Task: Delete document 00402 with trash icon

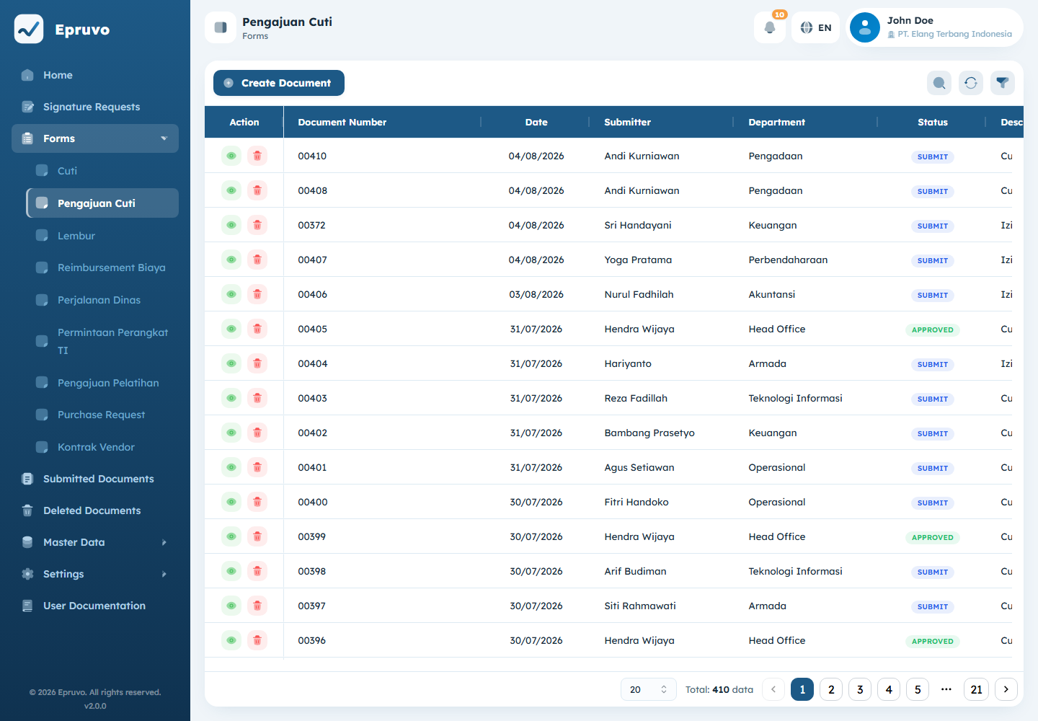Action: pyautogui.click(x=257, y=433)
